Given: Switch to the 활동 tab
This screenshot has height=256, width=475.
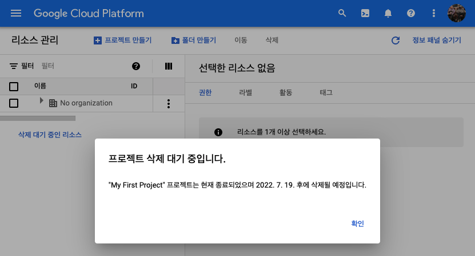Looking at the screenshot, I should [x=286, y=92].
